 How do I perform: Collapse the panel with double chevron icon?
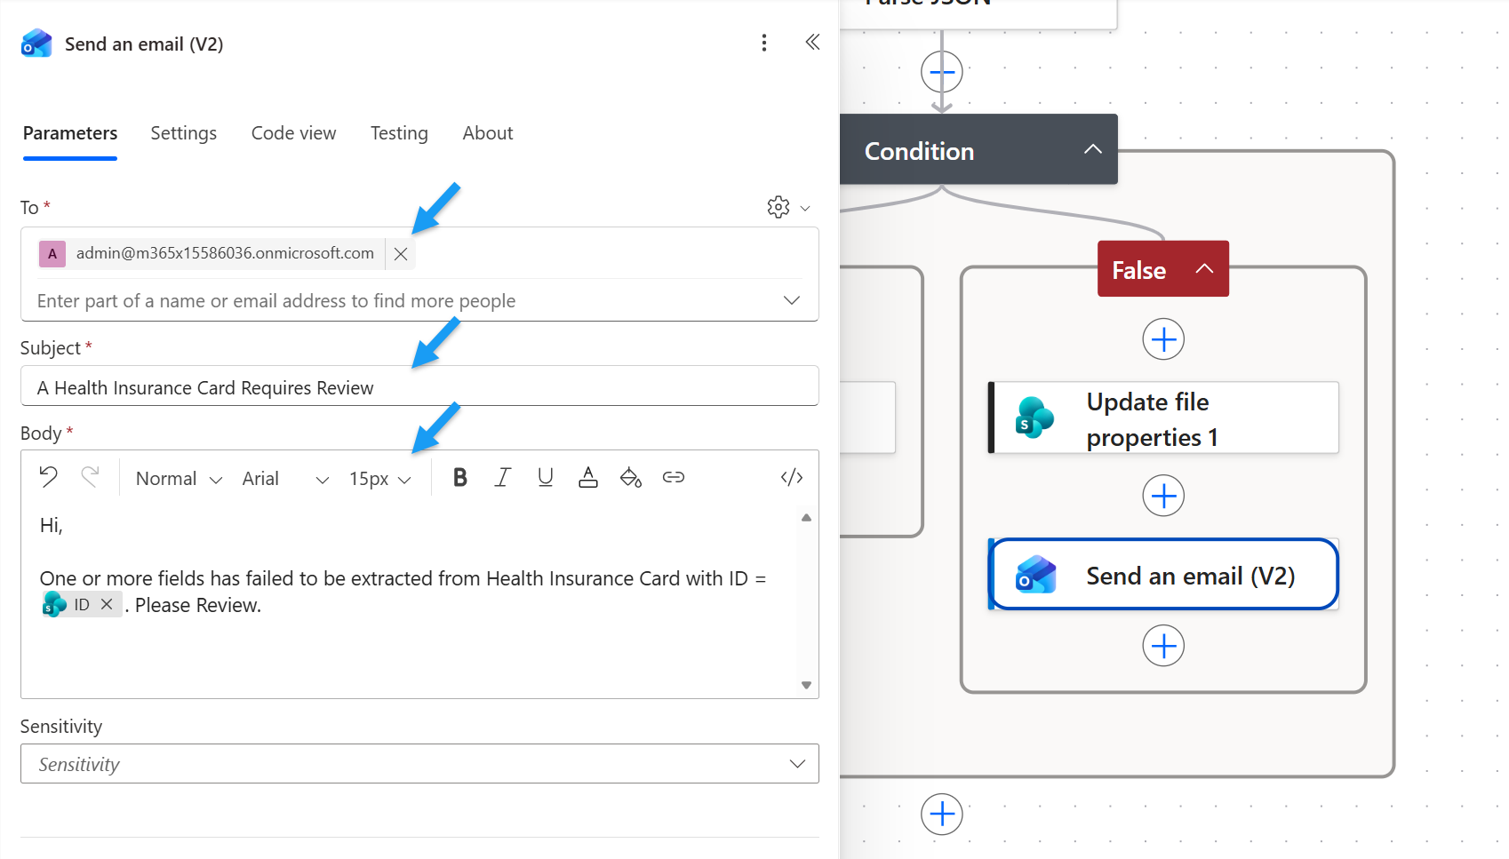click(x=812, y=42)
